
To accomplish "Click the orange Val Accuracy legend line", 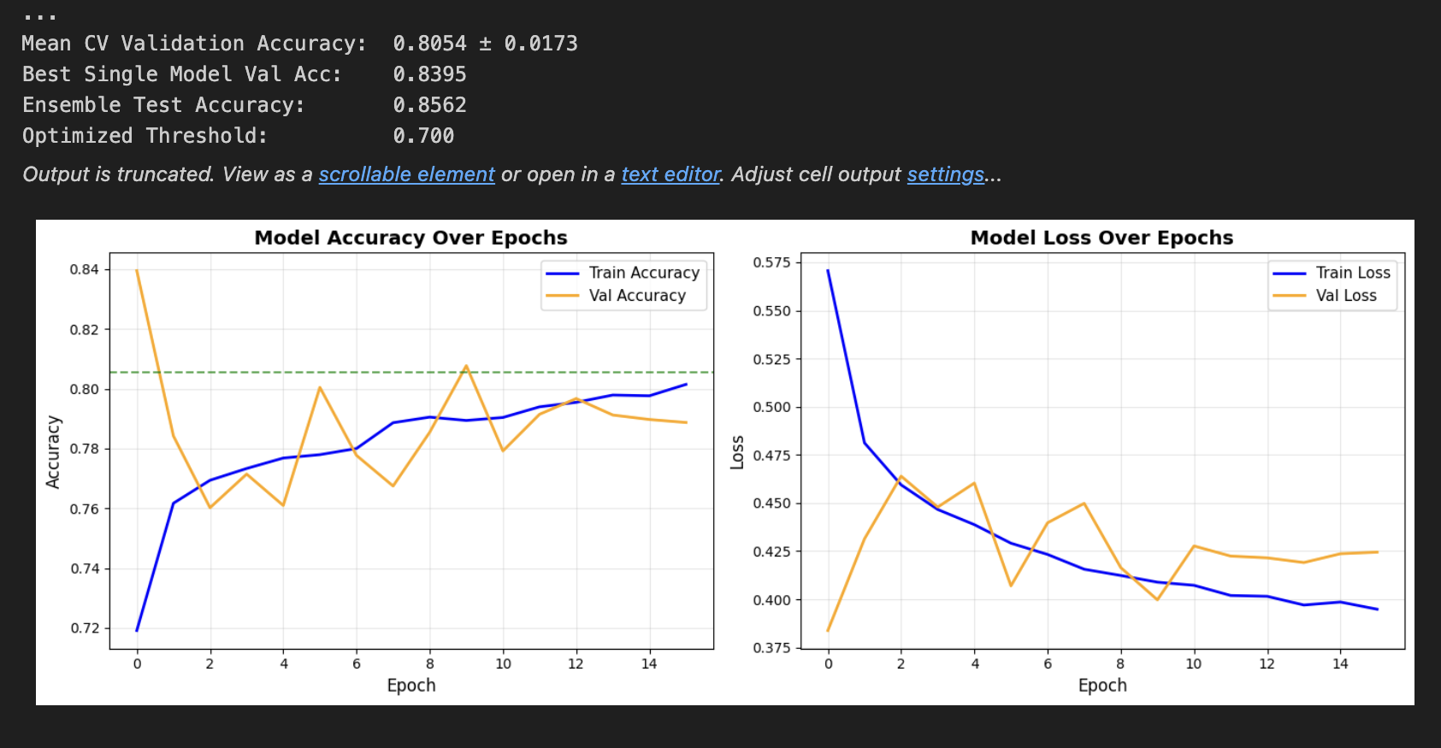I will click(x=563, y=296).
